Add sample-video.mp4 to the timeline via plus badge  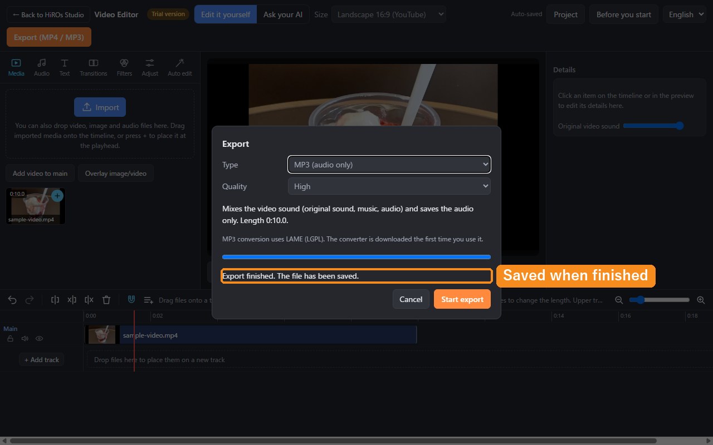point(57,196)
